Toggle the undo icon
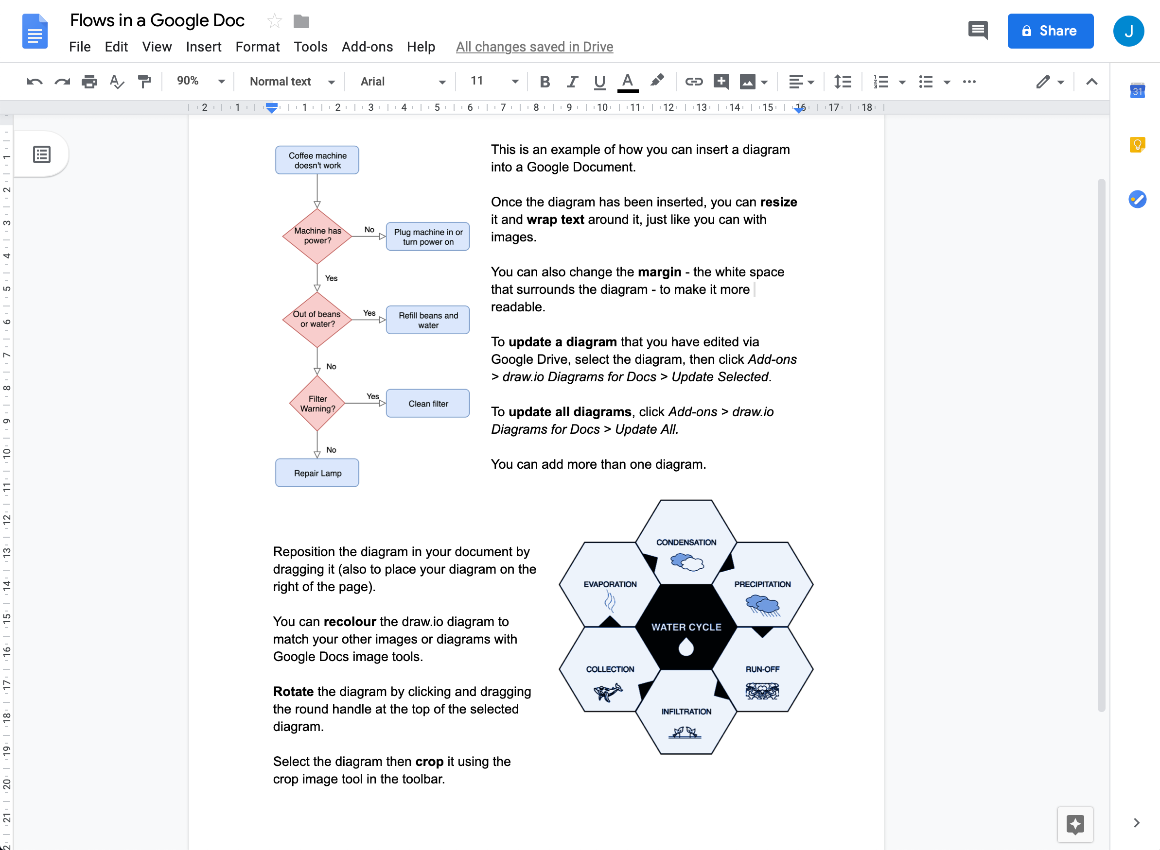This screenshot has width=1160, height=850. pyautogui.click(x=34, y=81)
